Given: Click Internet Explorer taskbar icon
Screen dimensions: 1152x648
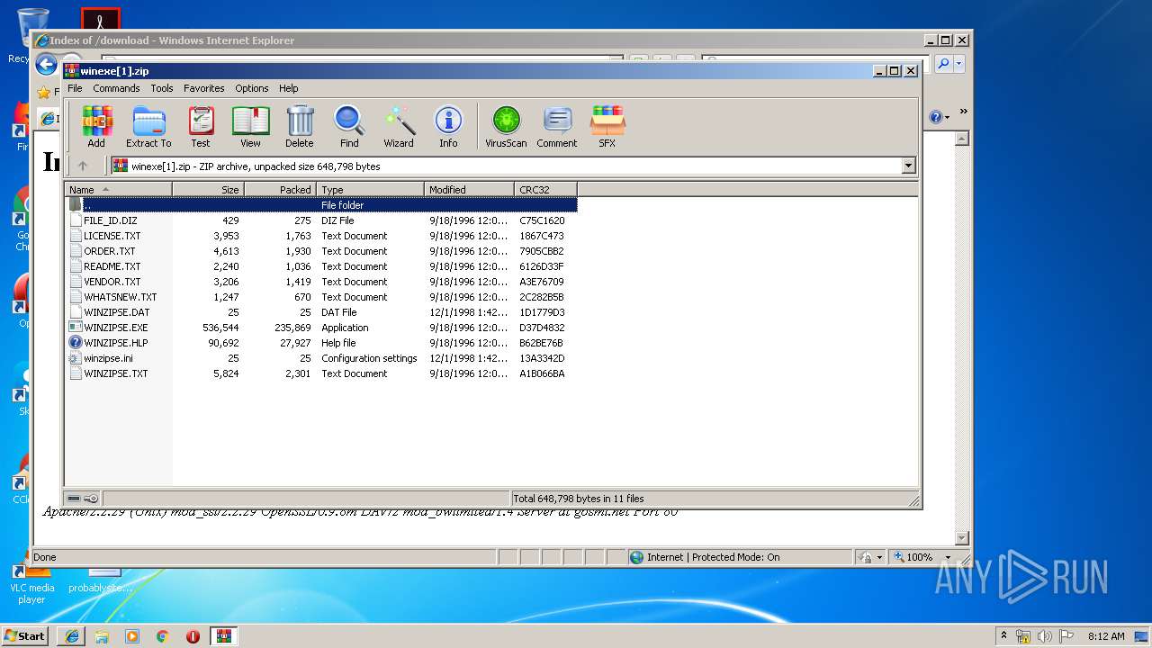Looking at the screenshot, I should tap(72, 636).
